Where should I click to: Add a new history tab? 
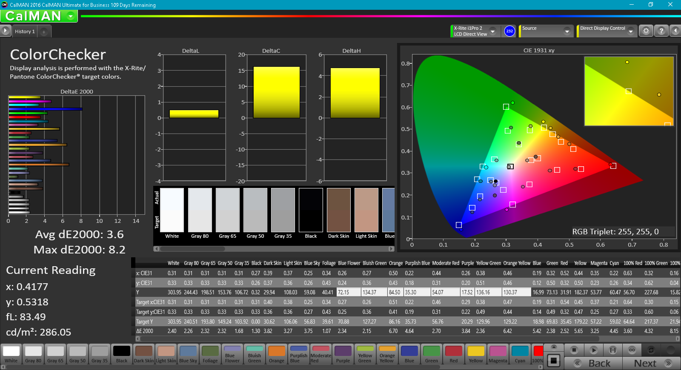coord(44,31)
